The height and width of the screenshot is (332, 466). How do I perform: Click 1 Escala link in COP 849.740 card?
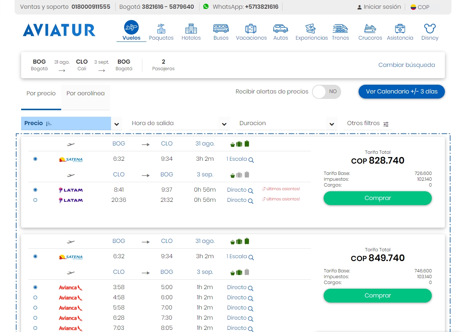pos(237,256)
